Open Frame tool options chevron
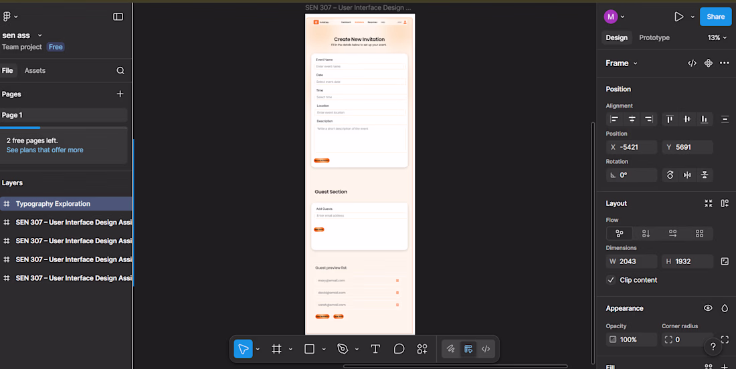736x369 pixels. click(x=290, y=350)
